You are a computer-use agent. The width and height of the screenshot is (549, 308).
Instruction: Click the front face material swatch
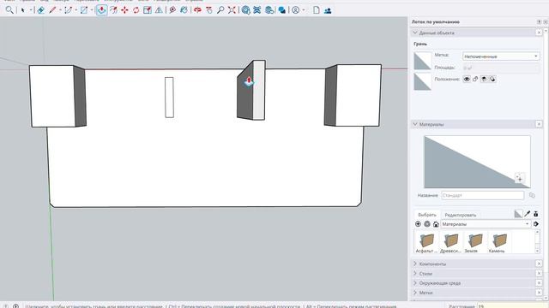coord(423,61)
